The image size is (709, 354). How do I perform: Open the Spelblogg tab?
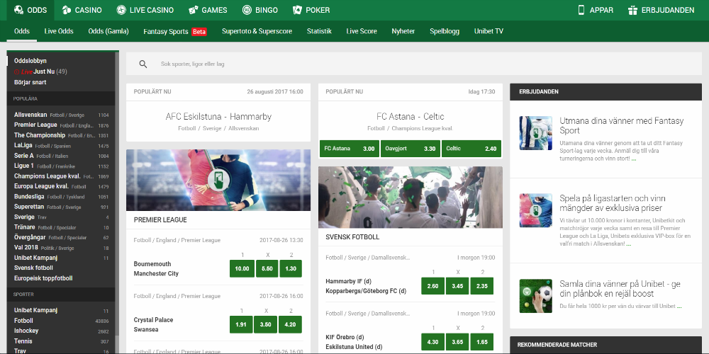click(445, 31)
